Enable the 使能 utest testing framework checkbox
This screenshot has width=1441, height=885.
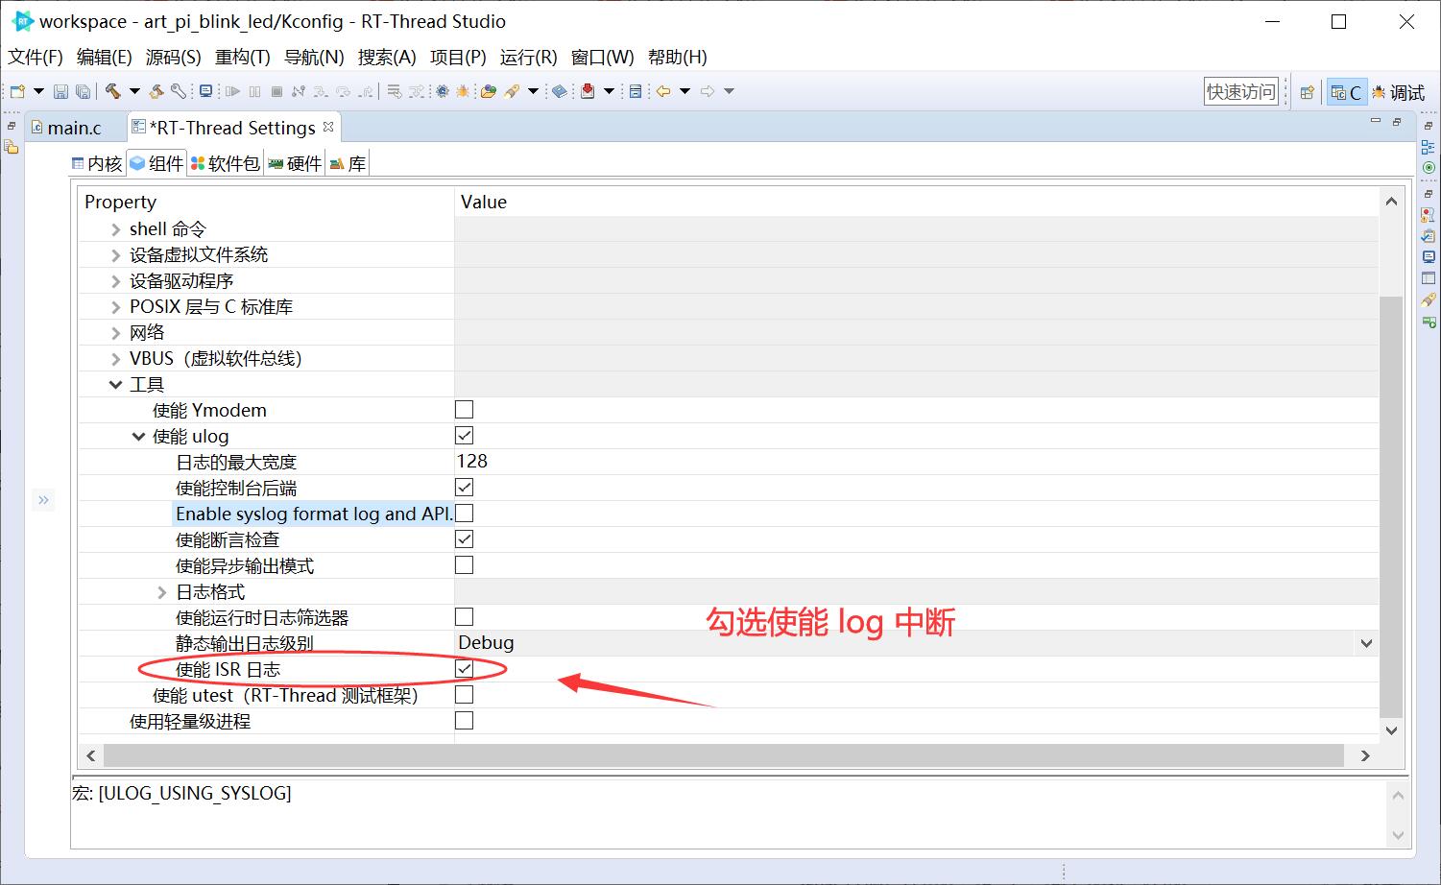click(x=465, y=695)
